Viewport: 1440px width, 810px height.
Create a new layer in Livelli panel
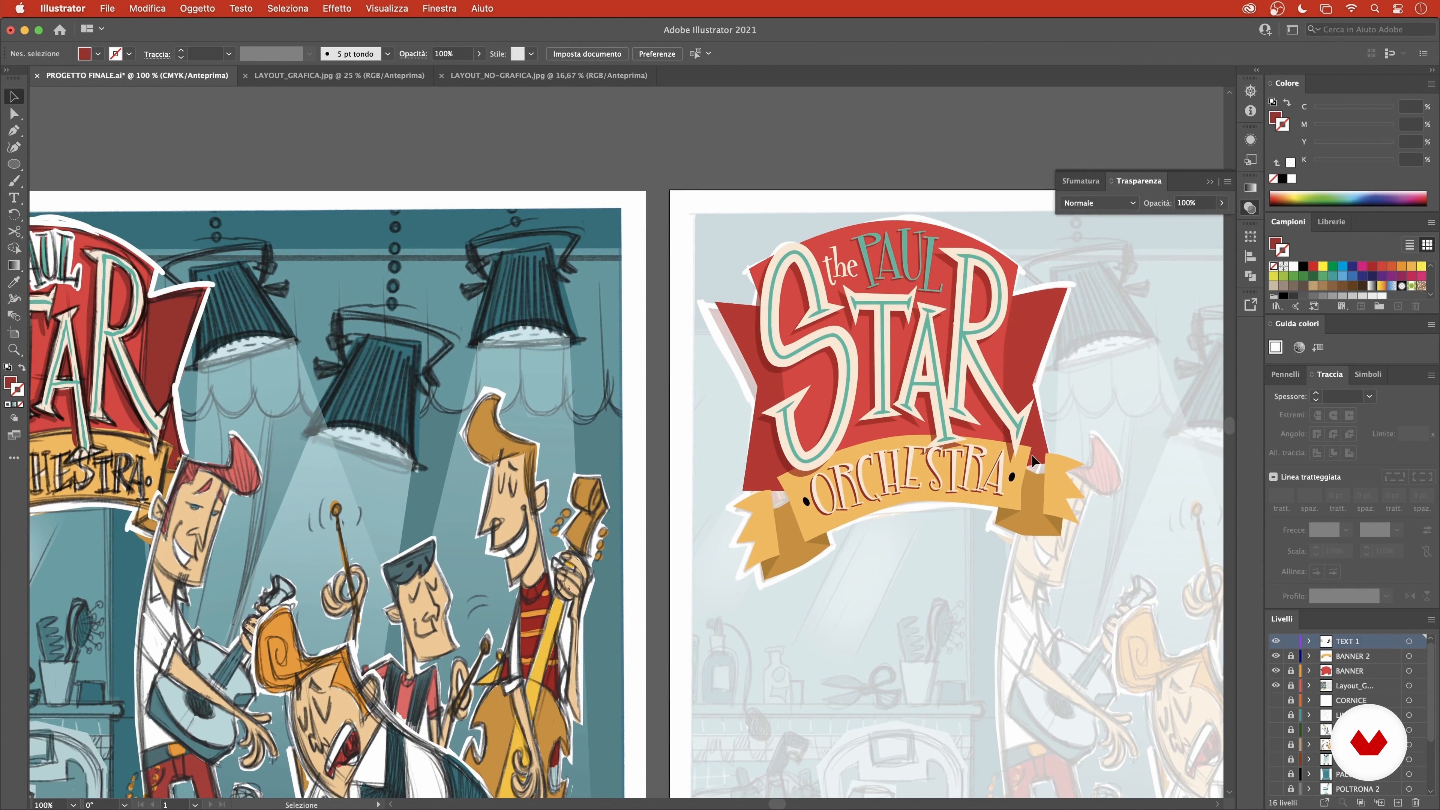[1398, 803]
